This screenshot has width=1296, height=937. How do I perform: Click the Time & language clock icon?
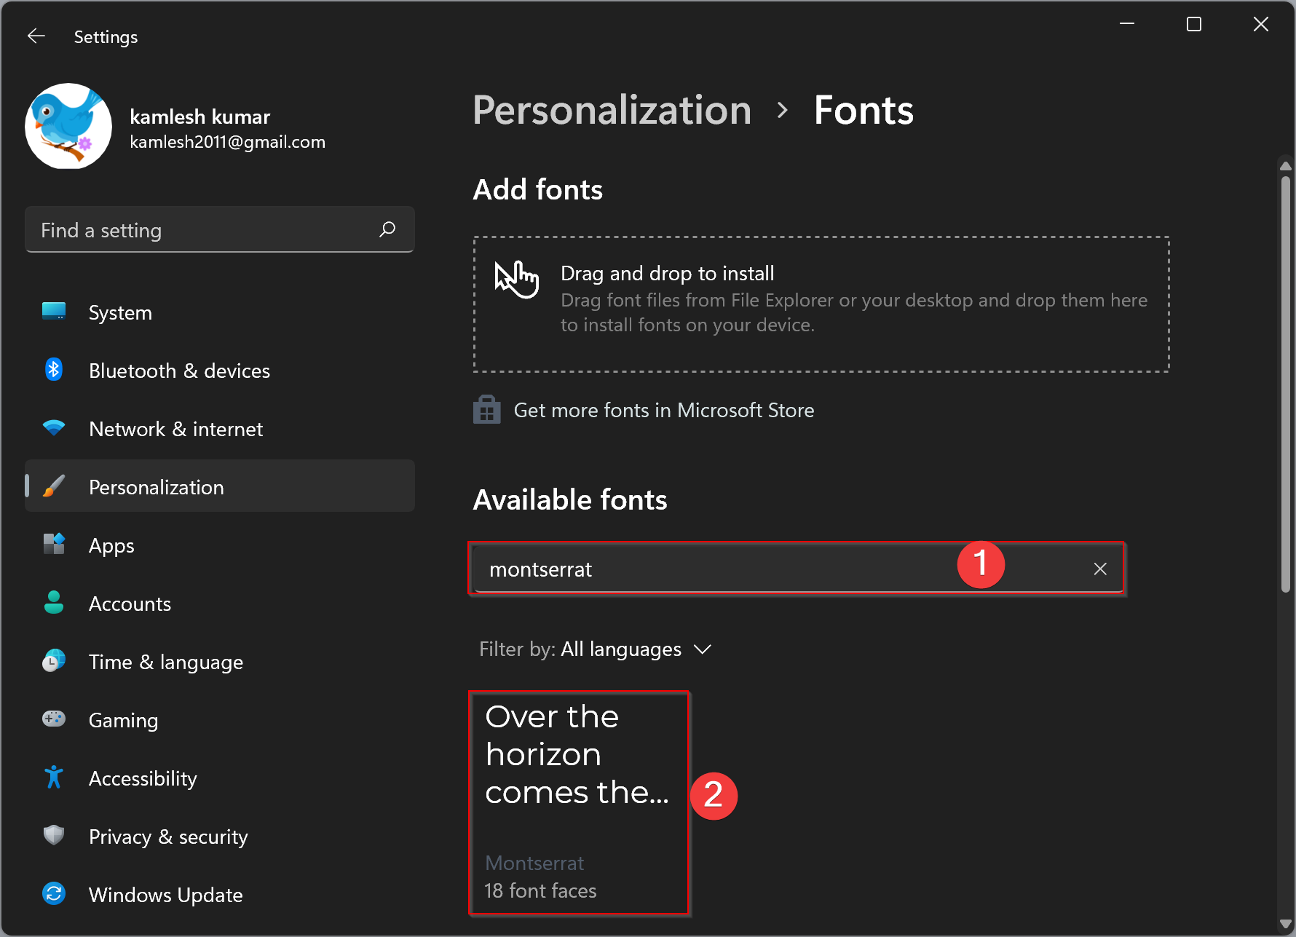[54, 661]
